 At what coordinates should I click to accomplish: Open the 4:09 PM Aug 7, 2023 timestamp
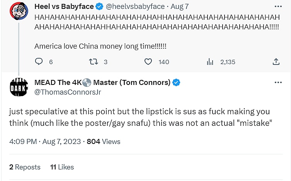point(45,142)
